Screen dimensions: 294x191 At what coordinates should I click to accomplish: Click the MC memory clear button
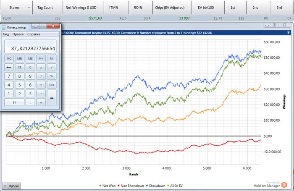coord(9,58)
